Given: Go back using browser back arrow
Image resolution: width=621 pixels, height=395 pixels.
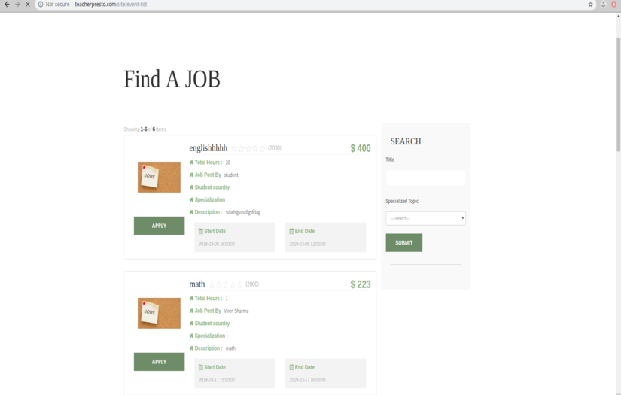Looking at the screenshot, I should [7, 4].
